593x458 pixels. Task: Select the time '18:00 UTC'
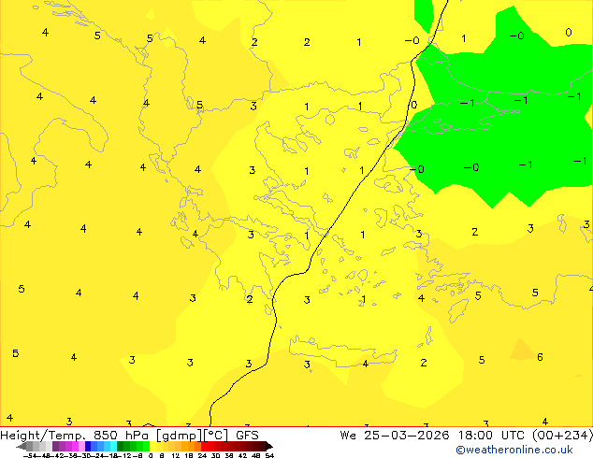tap(491, 436)
